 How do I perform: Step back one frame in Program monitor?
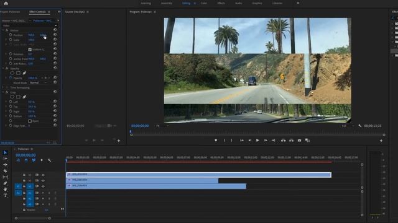pyautogui.click(x=250, y=141)
